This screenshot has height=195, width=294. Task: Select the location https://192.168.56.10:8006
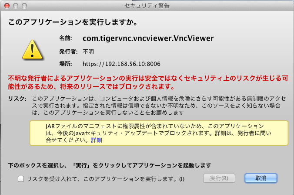pos(121,64)
